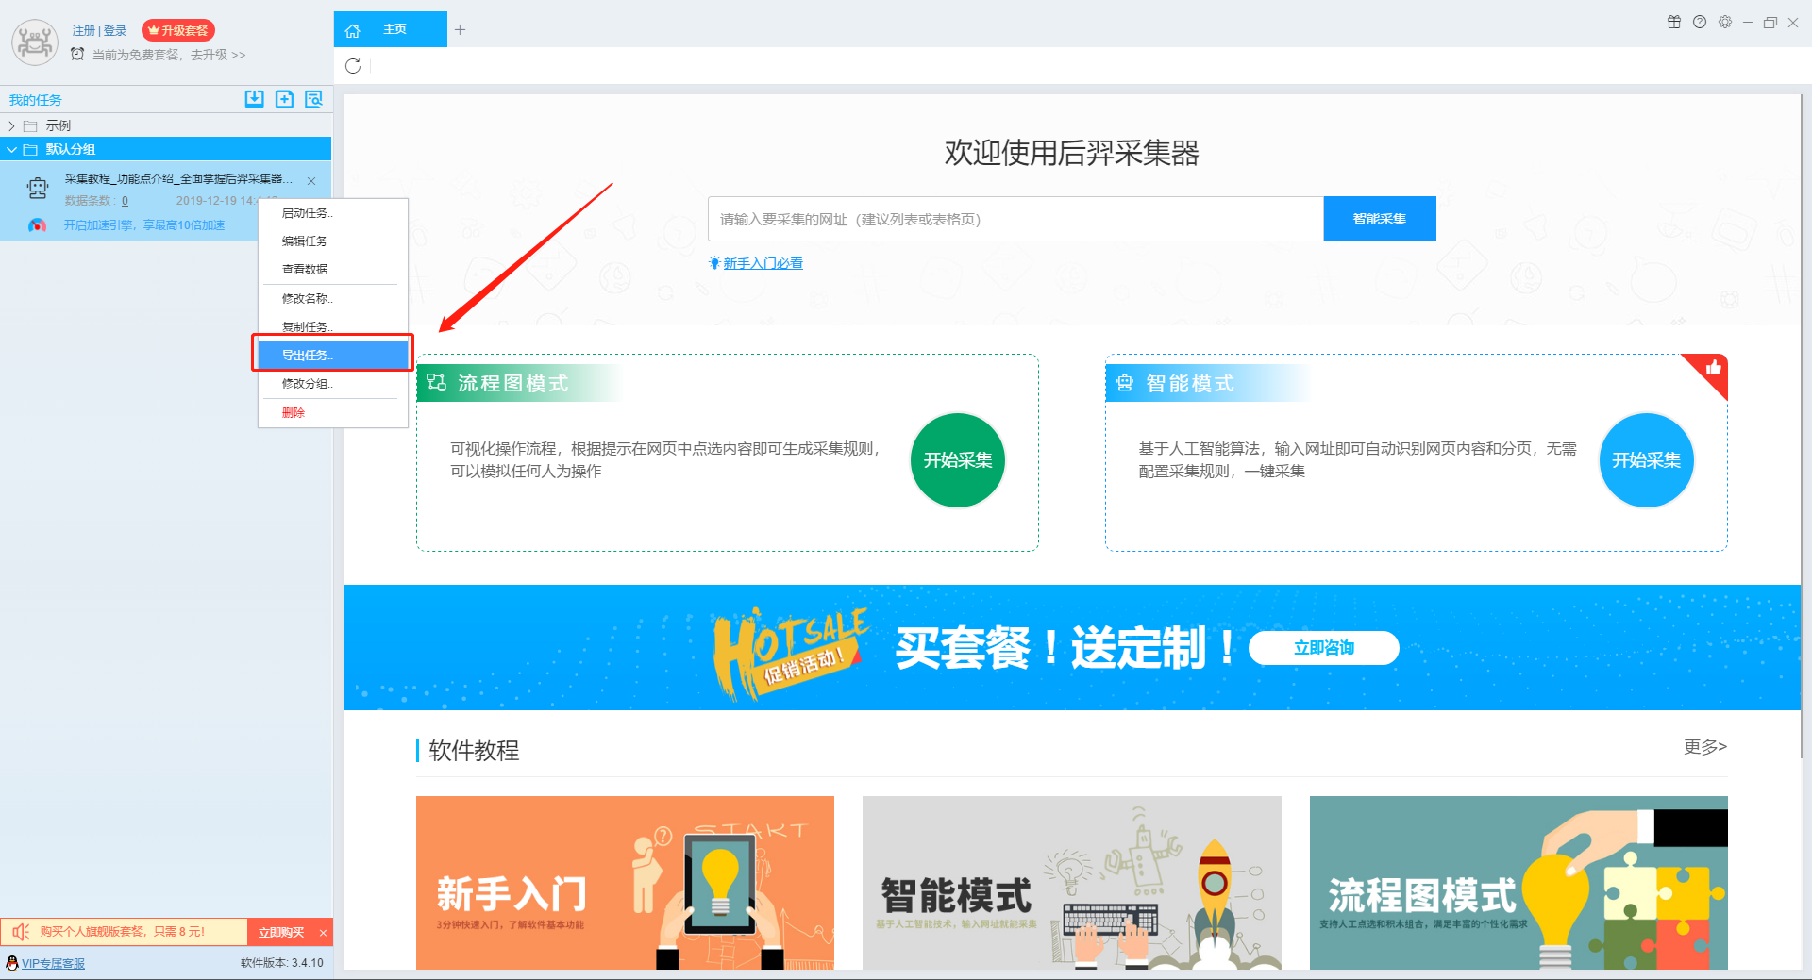Choose 查看数据 from the context menu
The height and width of the screenshot is (980, 1812).
coord(333,270)
